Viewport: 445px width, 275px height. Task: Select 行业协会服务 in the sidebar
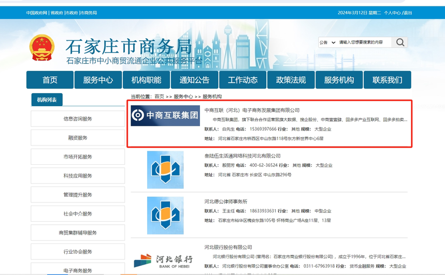tap(78, 252)
